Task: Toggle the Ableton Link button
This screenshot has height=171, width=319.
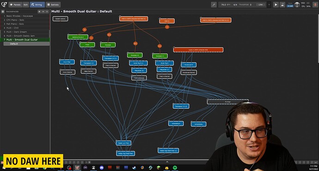Action: (x=261, y=5)
